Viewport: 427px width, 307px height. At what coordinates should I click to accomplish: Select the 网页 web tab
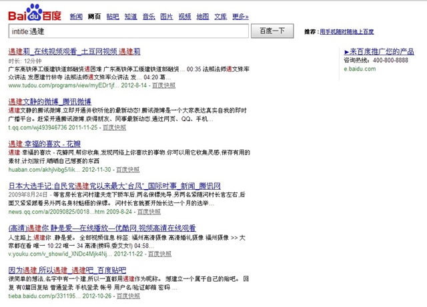(x=94, y=17)
